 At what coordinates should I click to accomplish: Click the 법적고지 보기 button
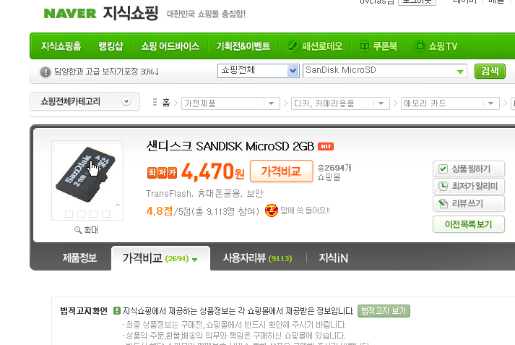coord(384,311)
